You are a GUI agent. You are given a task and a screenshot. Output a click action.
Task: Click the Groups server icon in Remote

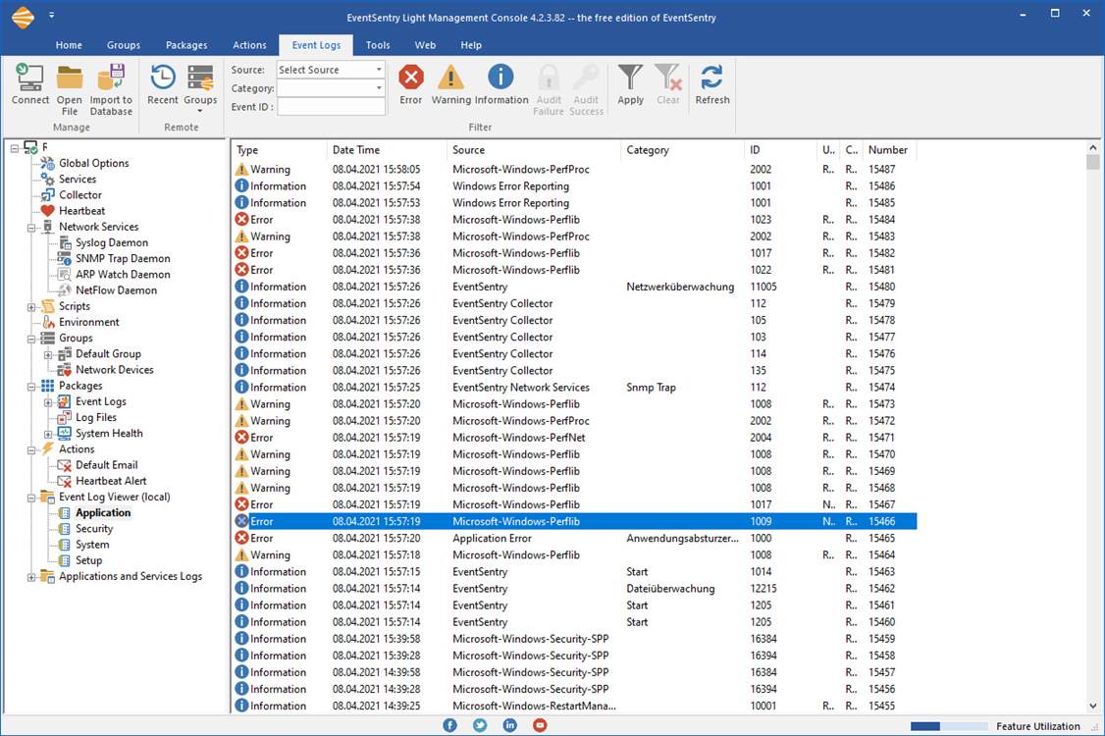pyautogui.click(x=201, y=78)
